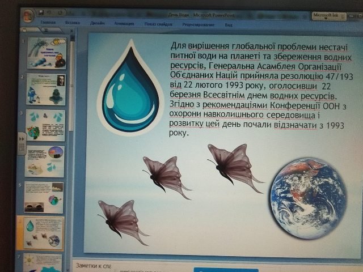Open the Дизайн ribbon tab
363x272 pixels.
(97, 23)
